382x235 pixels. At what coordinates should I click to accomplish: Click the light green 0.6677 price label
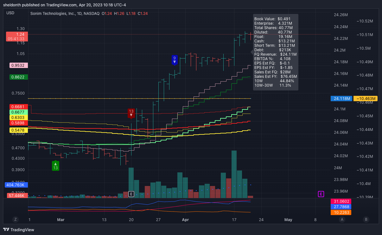point(19,112)
